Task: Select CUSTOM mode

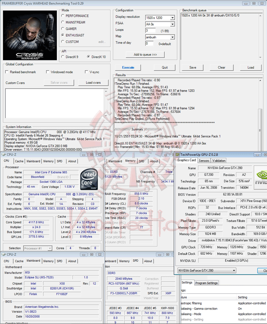Action: [63, 41]
